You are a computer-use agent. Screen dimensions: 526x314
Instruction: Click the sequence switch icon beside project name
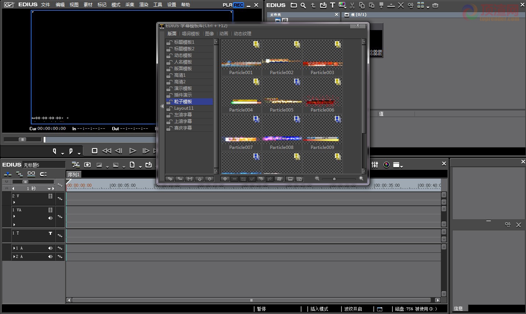(76, 165)
